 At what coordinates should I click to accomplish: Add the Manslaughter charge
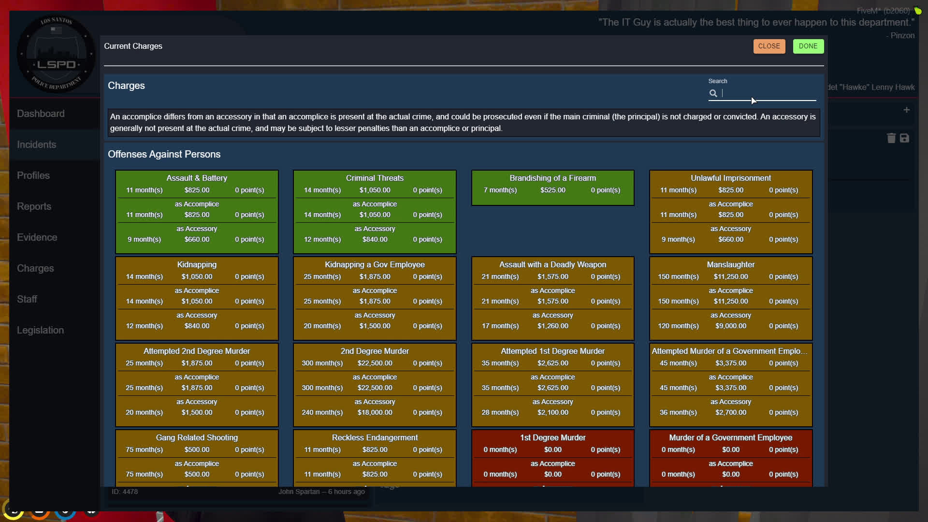(x=730, y=271)
